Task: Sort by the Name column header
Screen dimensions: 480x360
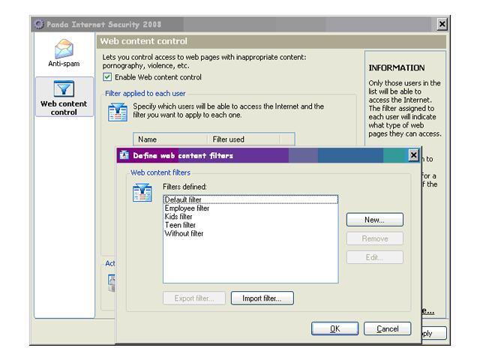Action: (x=170, y=139)
